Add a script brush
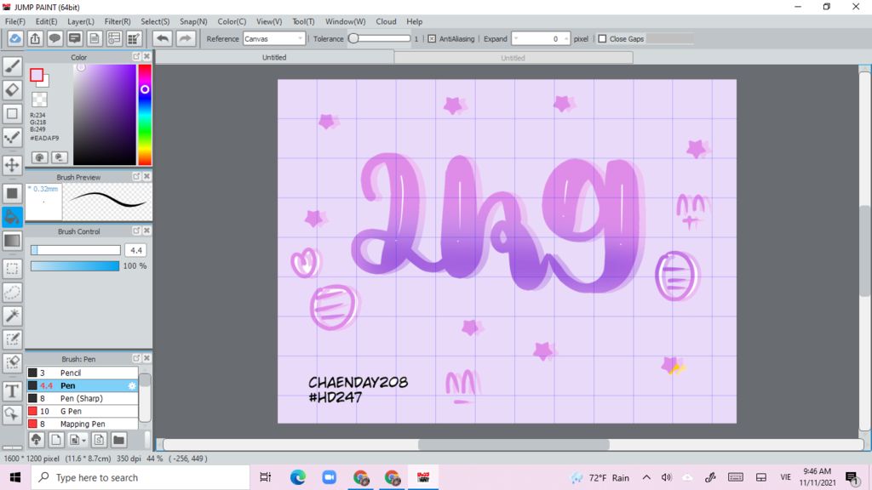The image size is (872, 490). (x=99, y=440)
